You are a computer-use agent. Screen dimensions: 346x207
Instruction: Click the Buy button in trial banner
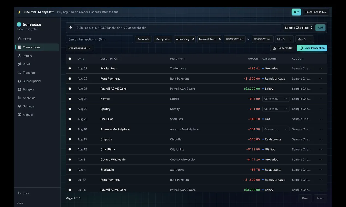[x=296, y=12]
